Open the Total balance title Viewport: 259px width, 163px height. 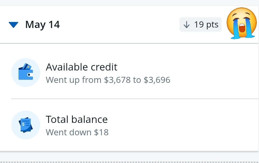[x=76, y=119]
